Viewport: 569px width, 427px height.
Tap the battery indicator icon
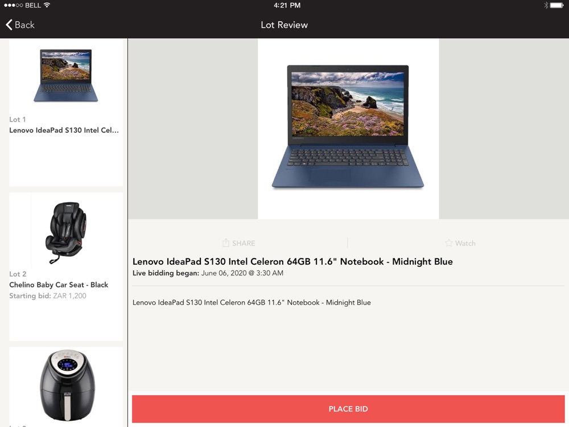[557, 5]
